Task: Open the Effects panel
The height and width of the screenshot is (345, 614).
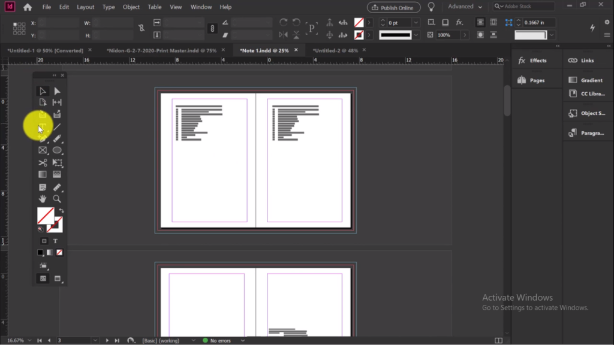Action: [x=533, y=60]
